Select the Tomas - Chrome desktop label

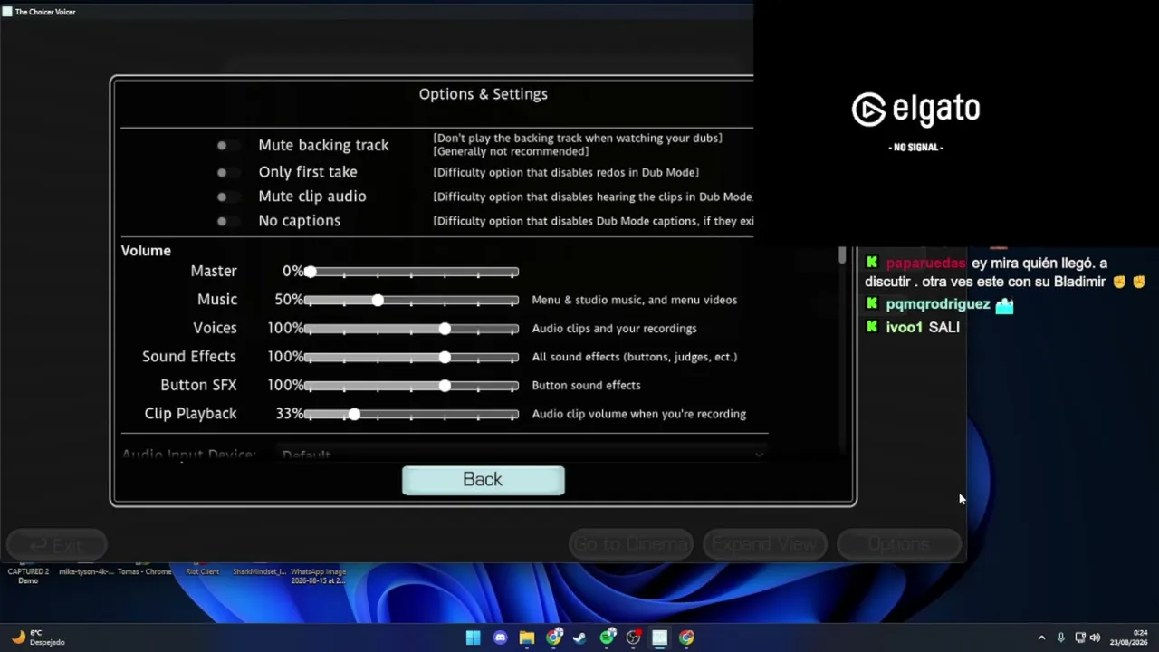144,572
